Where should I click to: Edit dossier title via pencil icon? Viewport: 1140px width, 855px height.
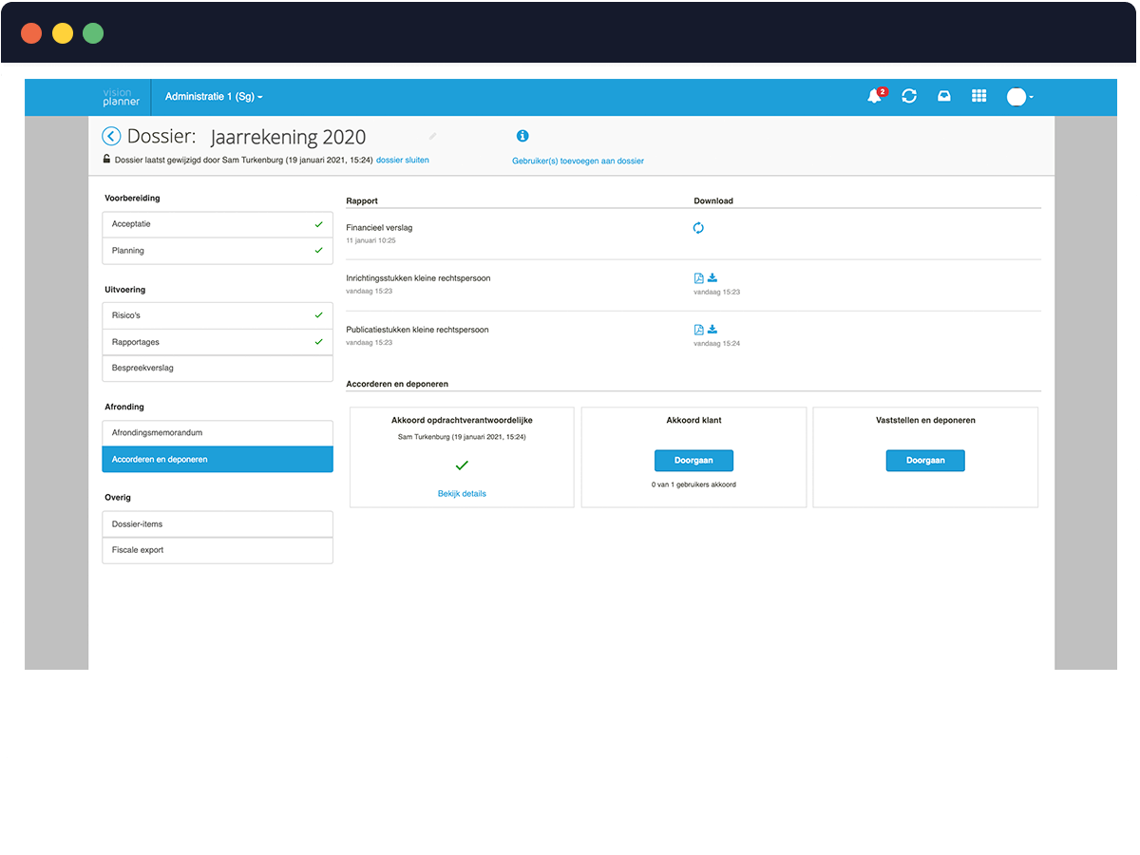pos(432,137)
